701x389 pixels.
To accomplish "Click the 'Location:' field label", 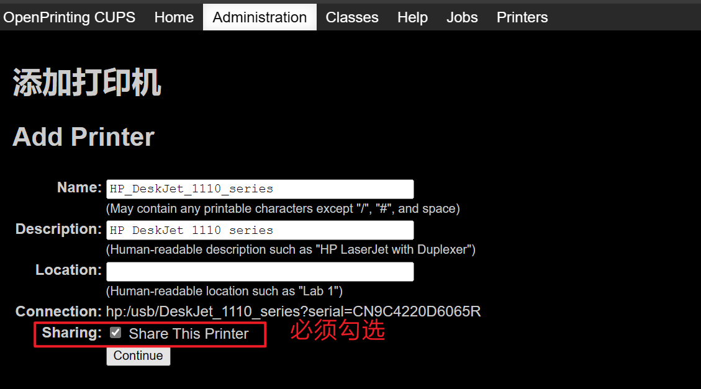I will point(68,270).
